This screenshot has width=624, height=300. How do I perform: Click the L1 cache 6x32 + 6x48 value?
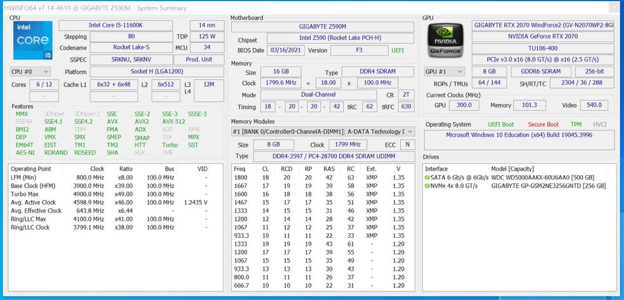(x=114, y=84)
